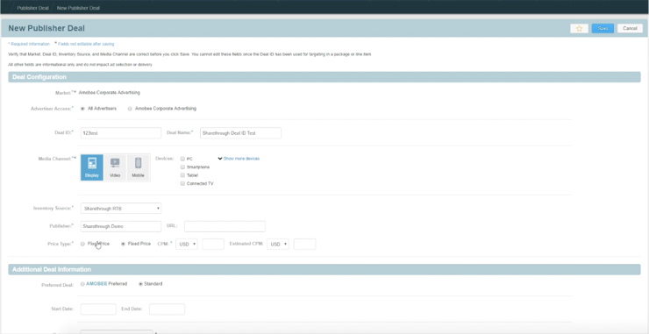
Task: Open Estimated CPM currency dropdown
Action: [278, 245]
